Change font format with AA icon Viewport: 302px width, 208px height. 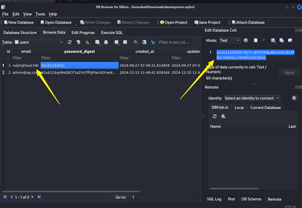(136, 42)
